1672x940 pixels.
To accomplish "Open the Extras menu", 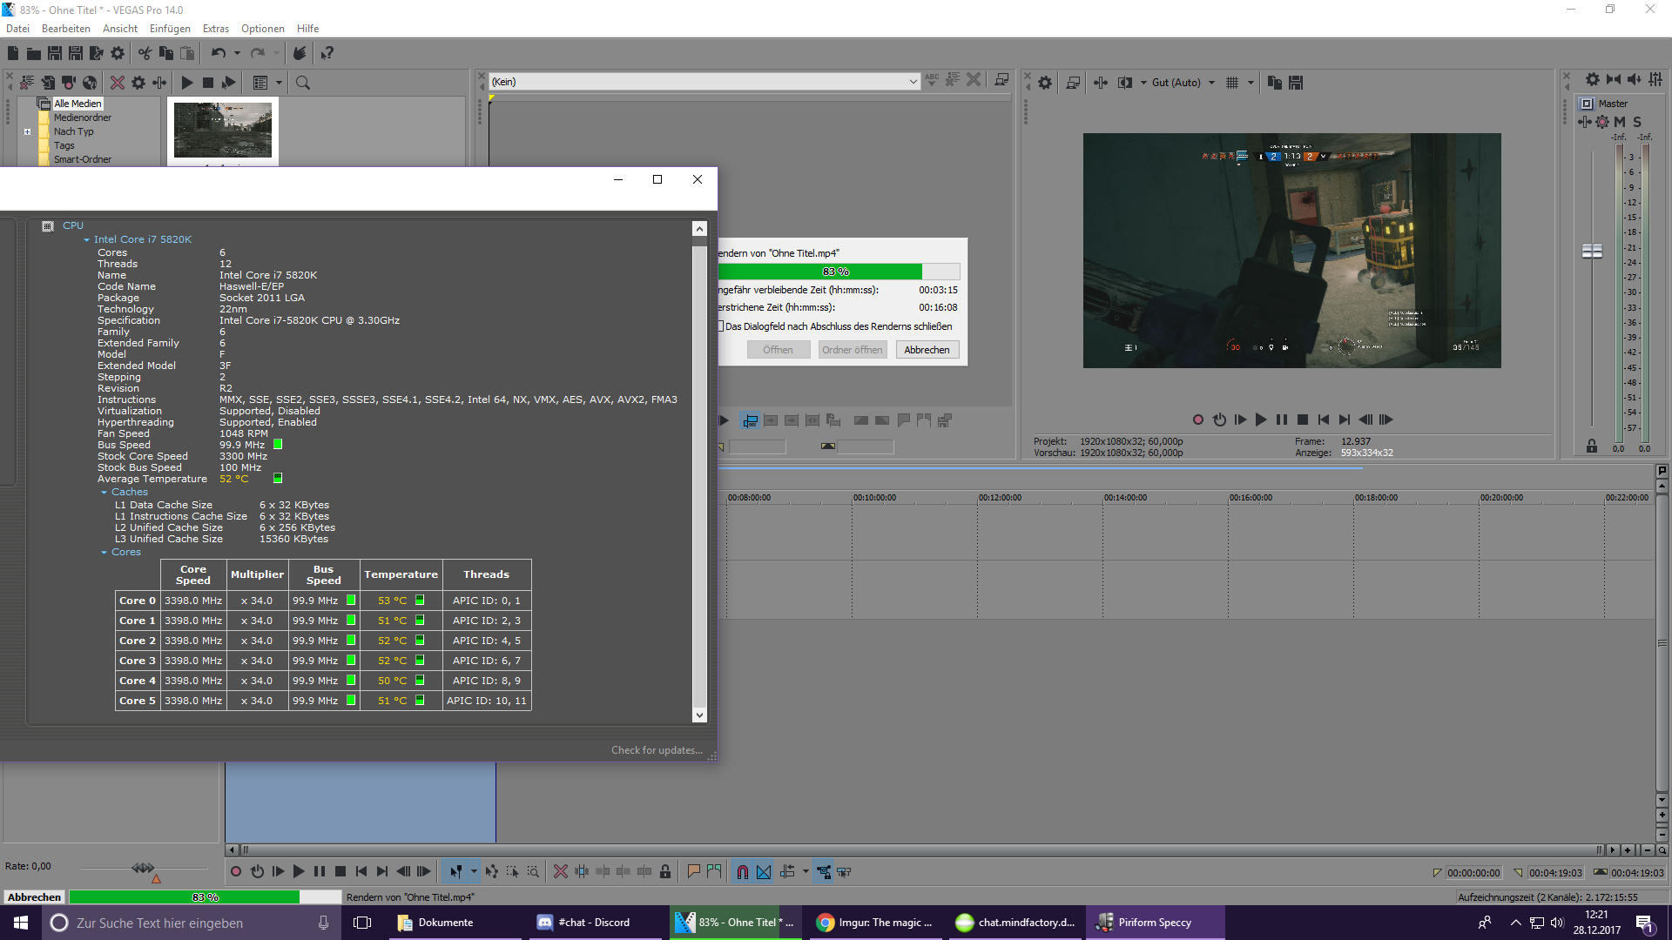I will (x=215, y=29).
